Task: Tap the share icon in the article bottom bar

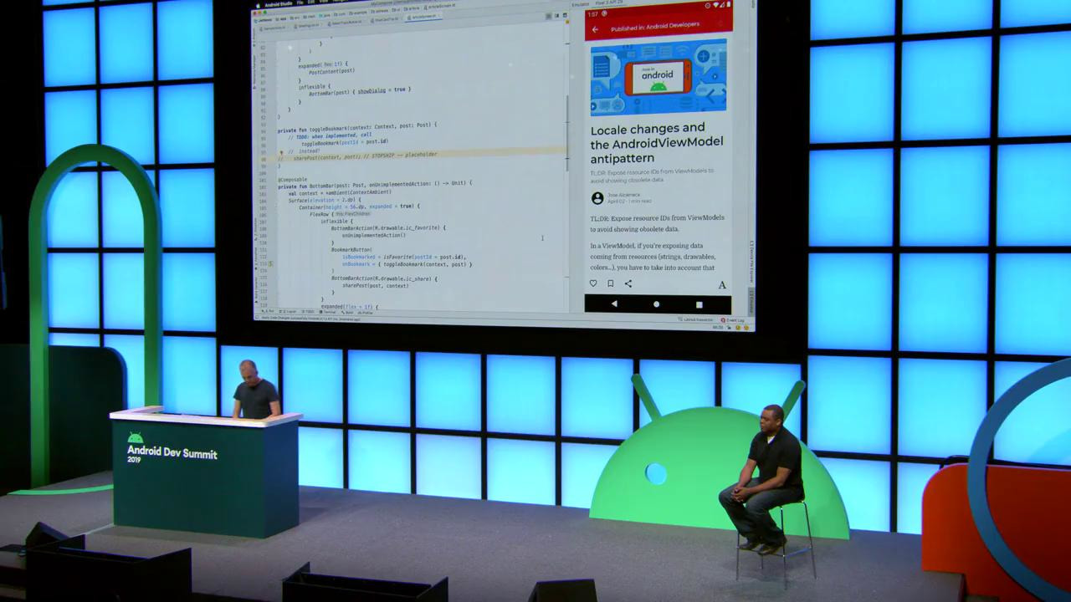Action: pyautogui.click(x=628, y=283)
